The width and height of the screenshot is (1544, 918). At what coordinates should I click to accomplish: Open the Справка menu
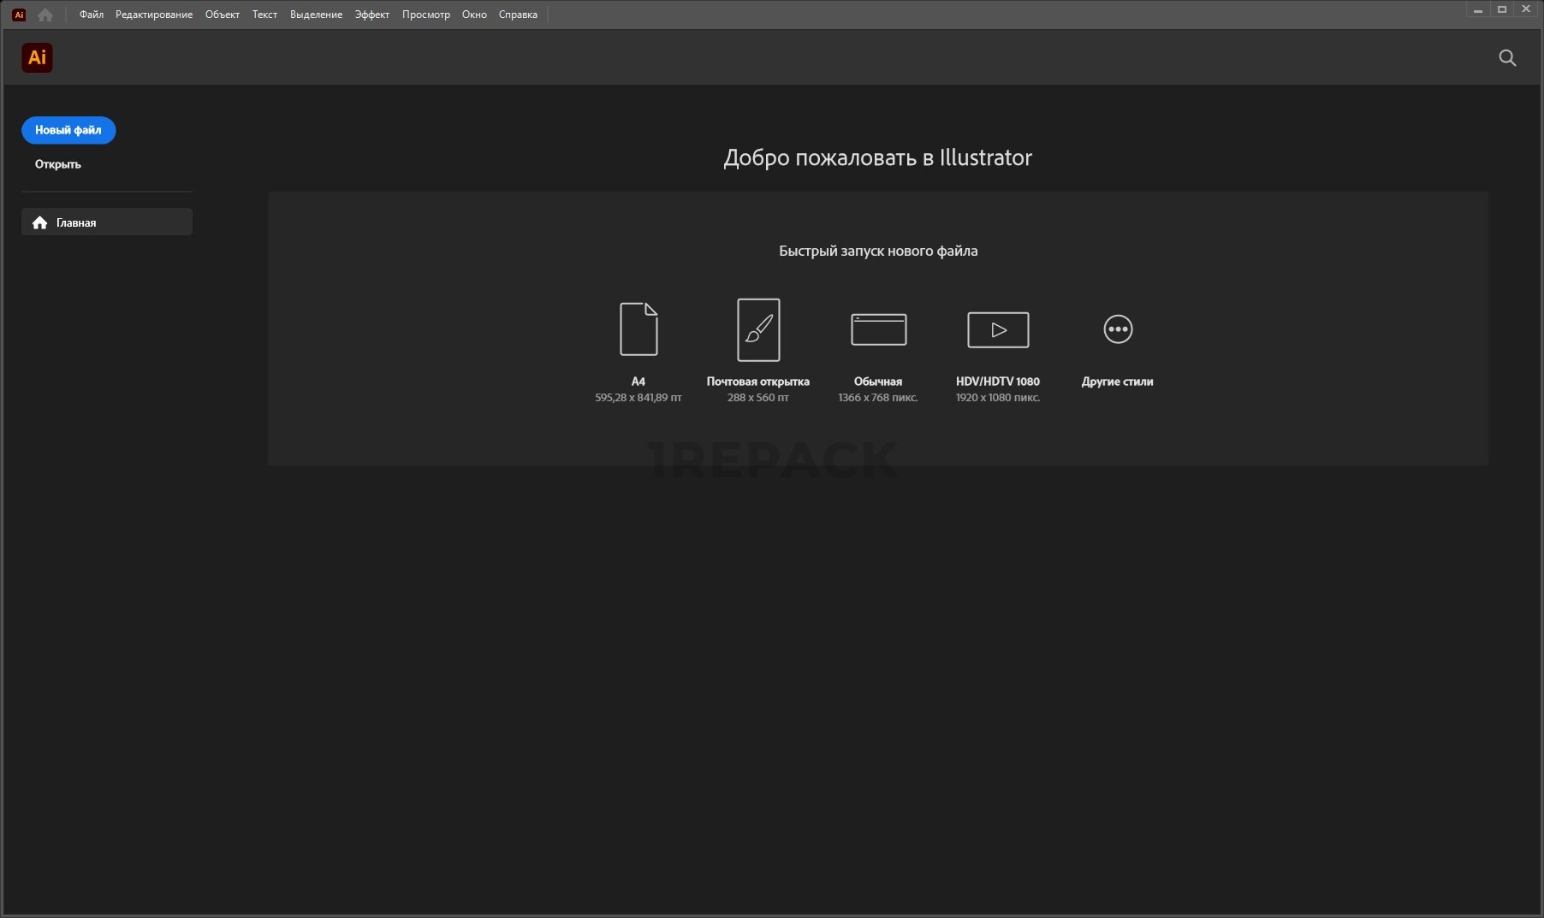pos(518,15)
